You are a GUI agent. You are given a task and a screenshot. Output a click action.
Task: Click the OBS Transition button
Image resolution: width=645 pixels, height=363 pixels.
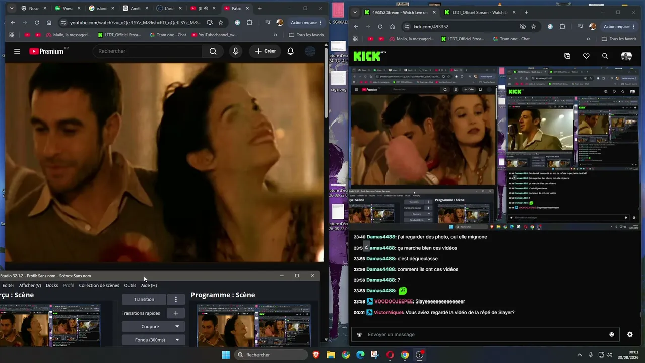(144, 299)
